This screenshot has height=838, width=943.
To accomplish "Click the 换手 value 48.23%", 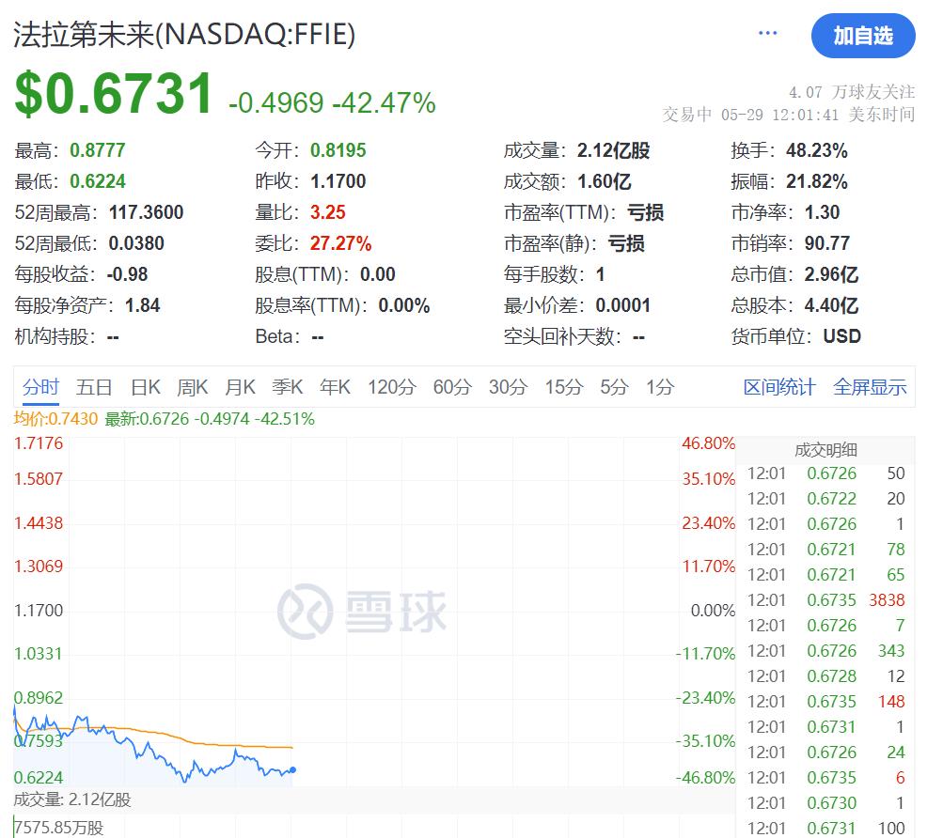I will (x=817, y=150).
